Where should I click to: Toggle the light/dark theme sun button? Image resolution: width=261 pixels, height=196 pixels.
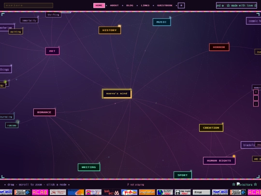[181, 5]
